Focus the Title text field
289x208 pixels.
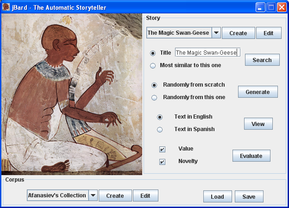207,52
